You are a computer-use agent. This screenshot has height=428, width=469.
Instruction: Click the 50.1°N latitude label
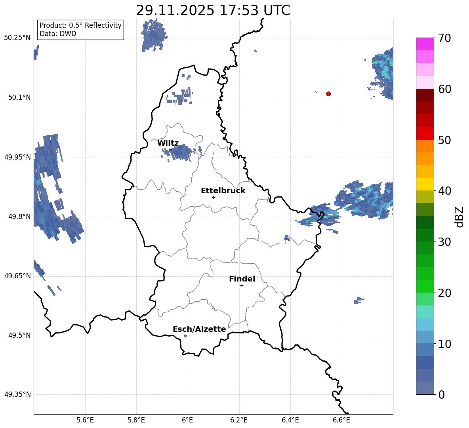click(x=20, y=98)
